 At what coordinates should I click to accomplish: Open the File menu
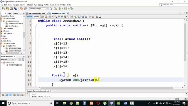[x=2, y=5]
